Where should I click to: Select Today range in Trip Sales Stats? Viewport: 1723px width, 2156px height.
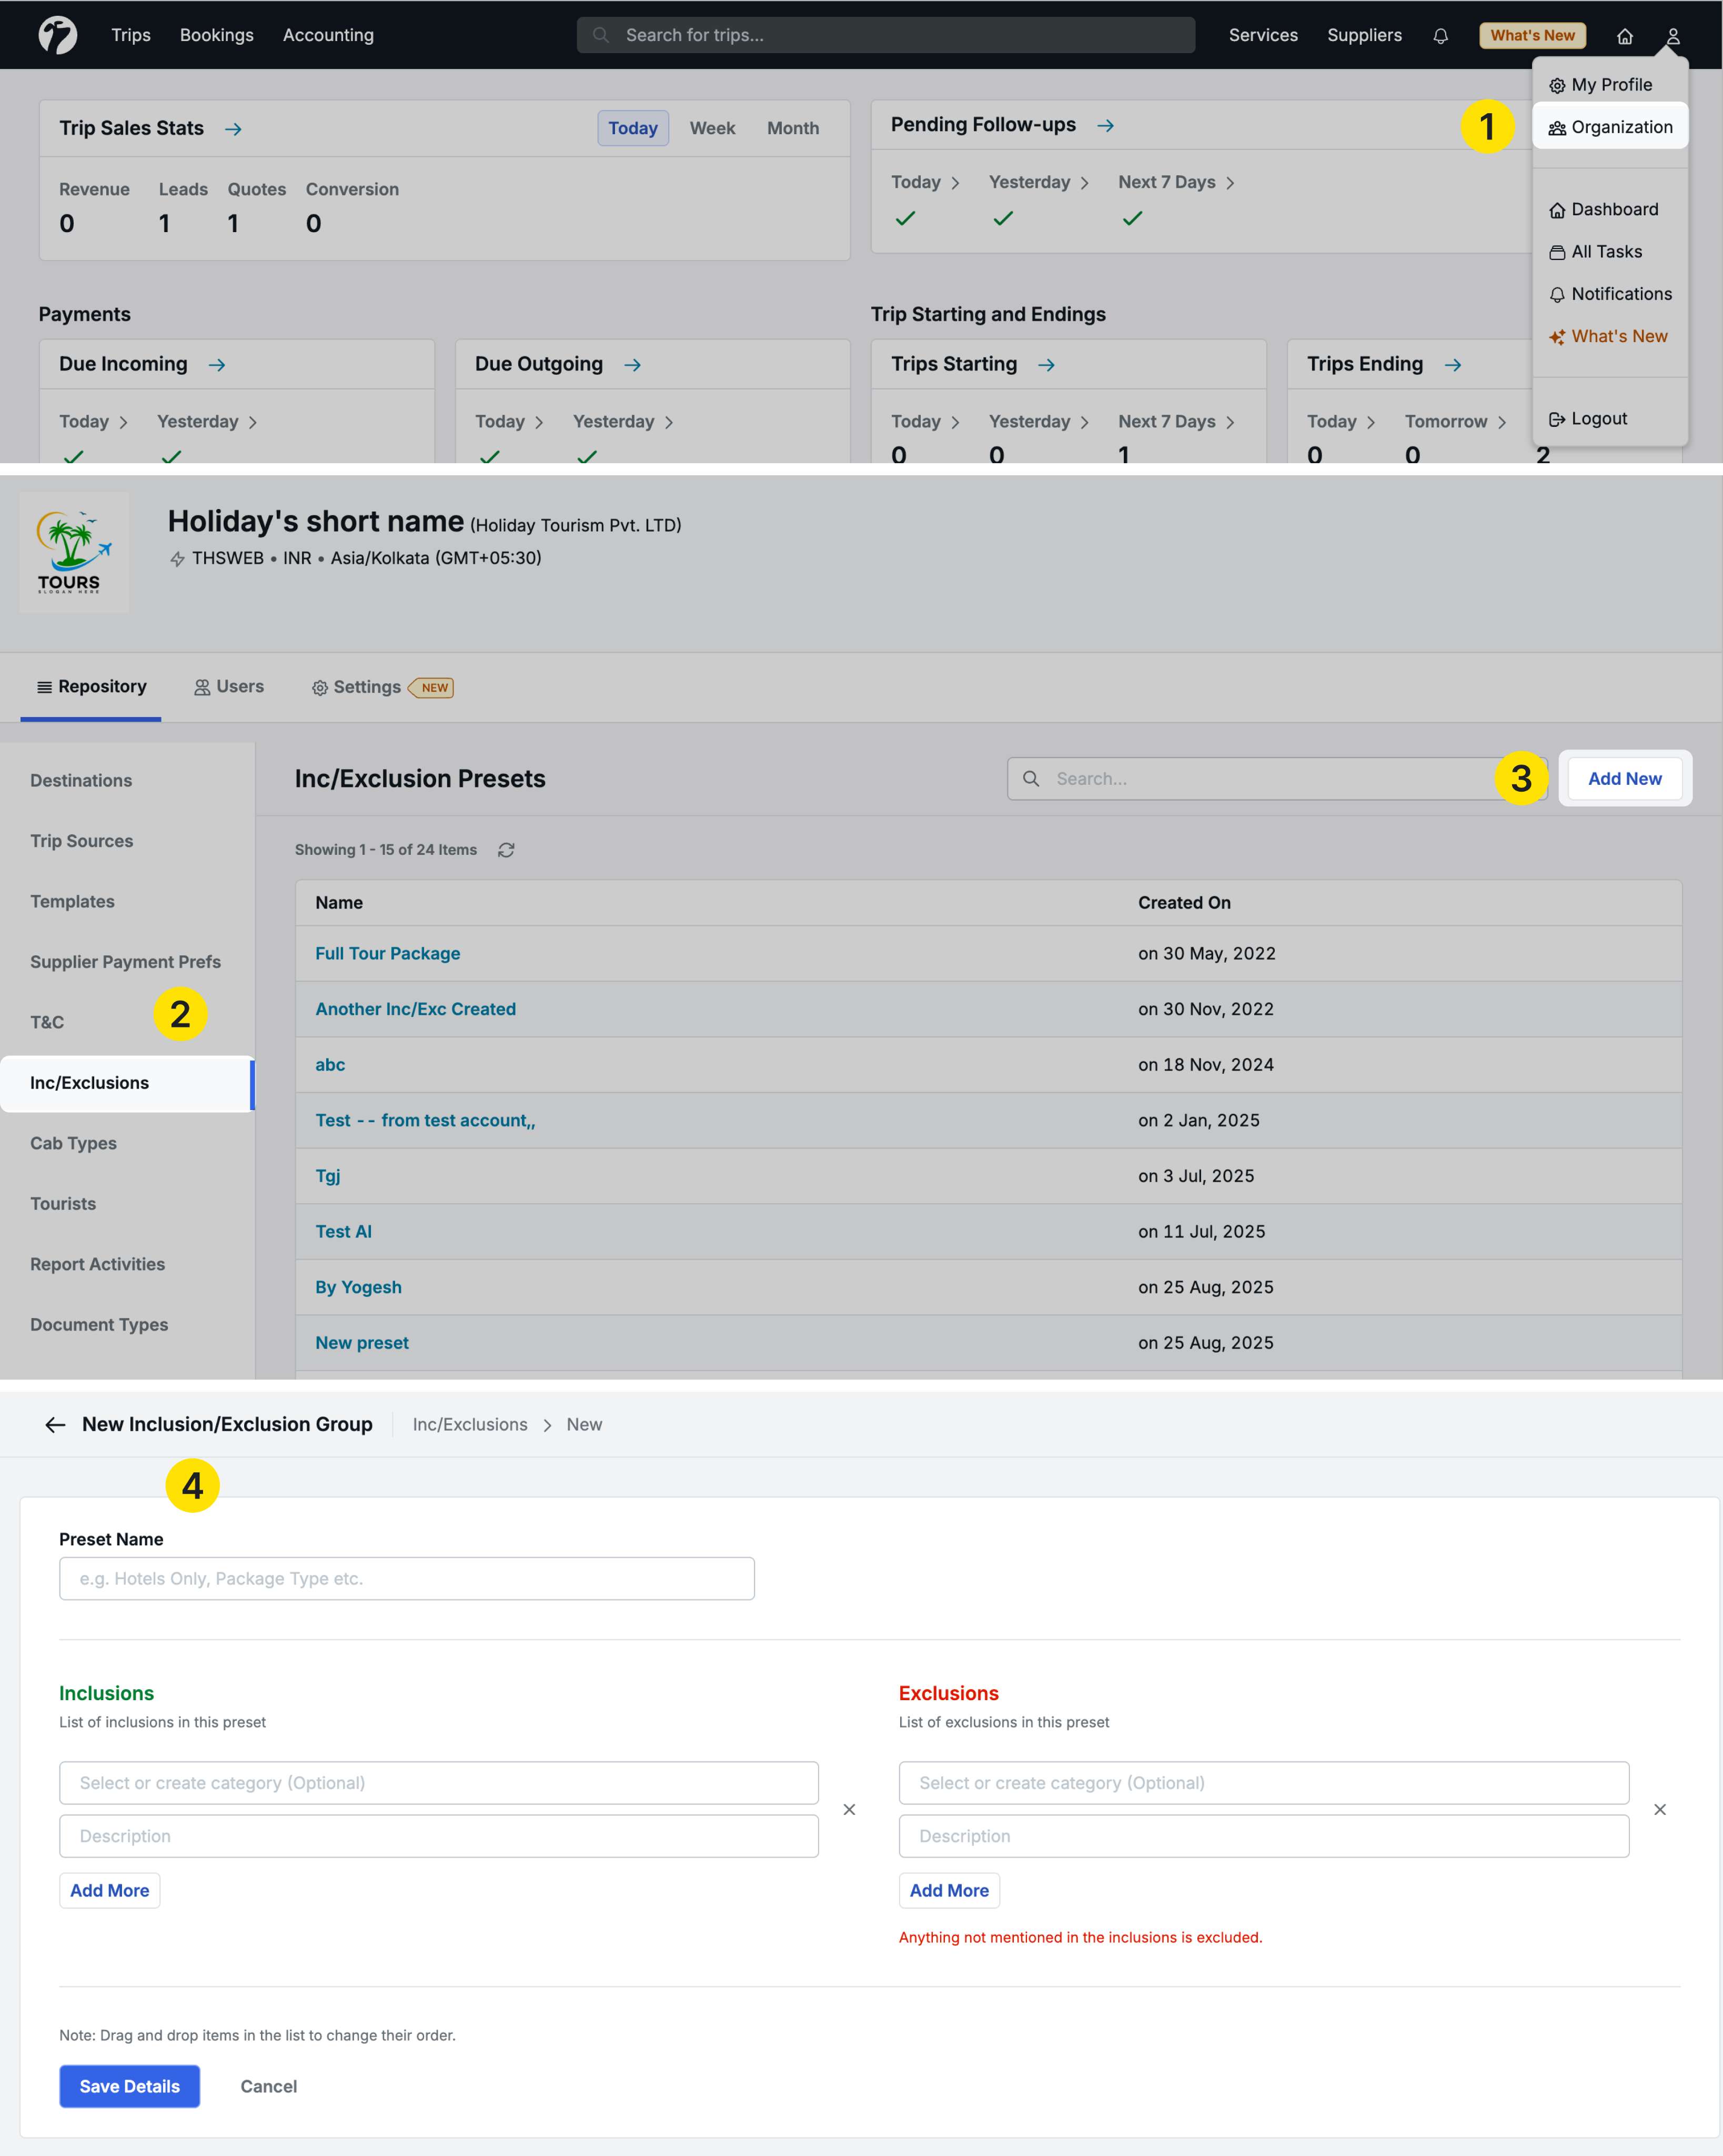pos(632,128)
